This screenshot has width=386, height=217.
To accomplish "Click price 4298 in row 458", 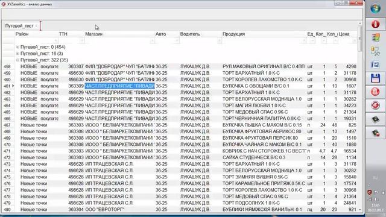I will (x=351, y=66).
